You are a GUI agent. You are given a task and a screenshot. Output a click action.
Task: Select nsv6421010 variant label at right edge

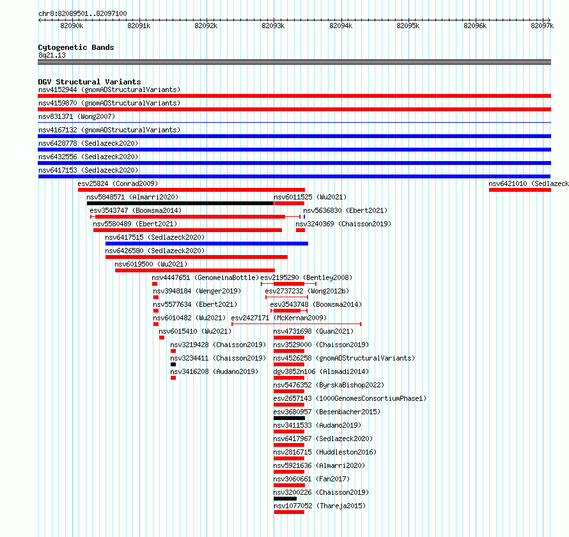(528, 183)
